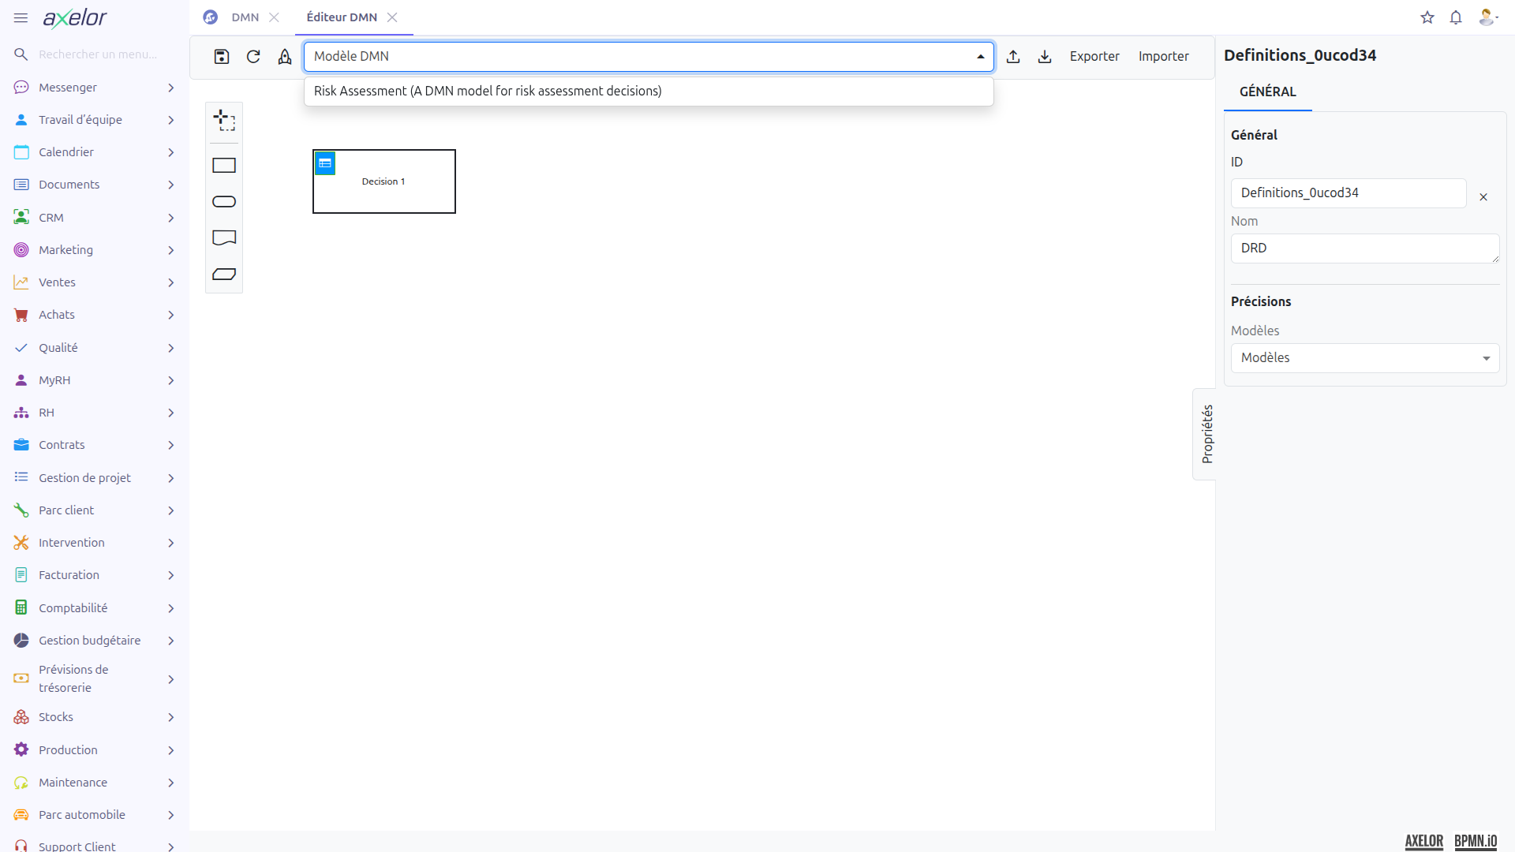Click the decision table icon on Decision 1

click(325, 163)
